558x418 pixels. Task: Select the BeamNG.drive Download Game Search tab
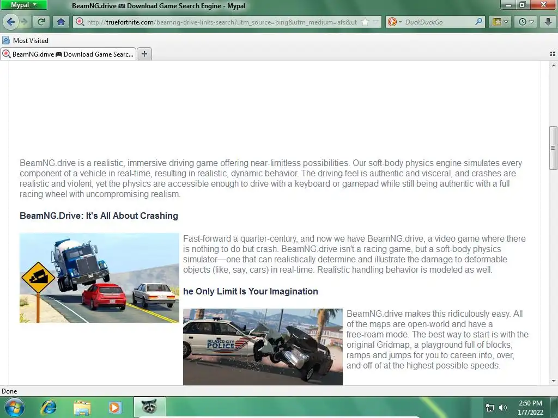click(68, 54)
